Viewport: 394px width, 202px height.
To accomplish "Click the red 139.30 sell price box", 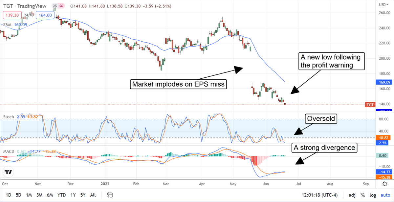I will pyautogui.click(x=12, y=15).
